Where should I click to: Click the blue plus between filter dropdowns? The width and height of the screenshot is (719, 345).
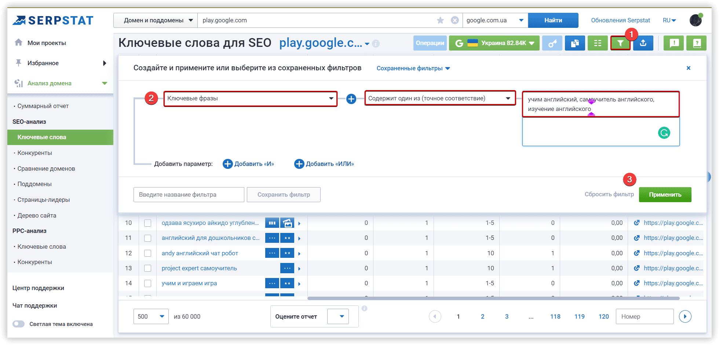tap(351, 99)
